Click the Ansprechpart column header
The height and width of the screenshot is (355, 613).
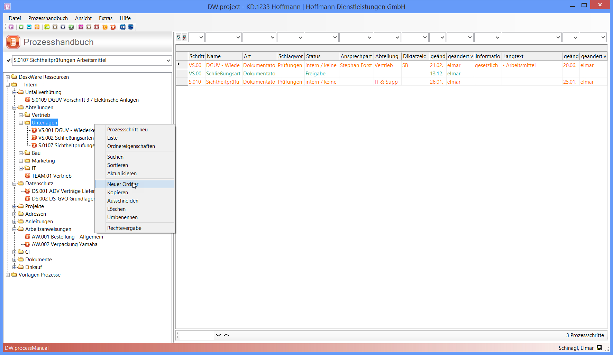356,56
